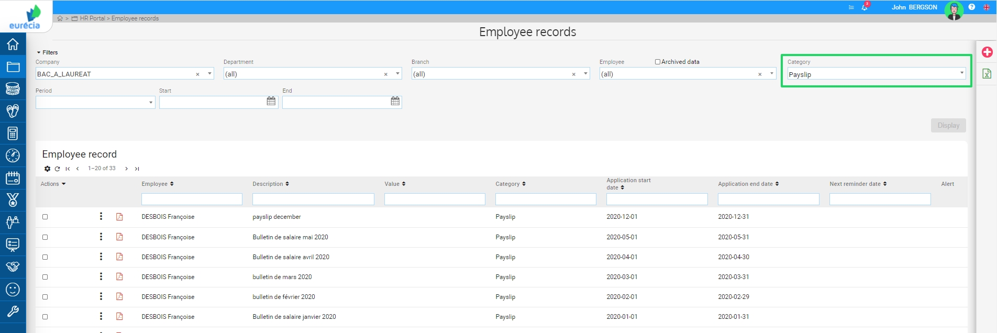Select the bulletin de février 2020 checkbox
This screenshot has height=333, width=997.
(x=45, y=297)
